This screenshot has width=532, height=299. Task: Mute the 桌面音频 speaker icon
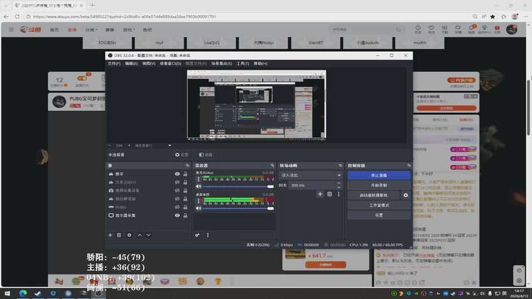coord(198,208)
